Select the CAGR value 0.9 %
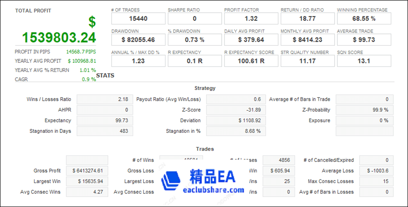This screenshot has width=408, height=207. point(89,80)
